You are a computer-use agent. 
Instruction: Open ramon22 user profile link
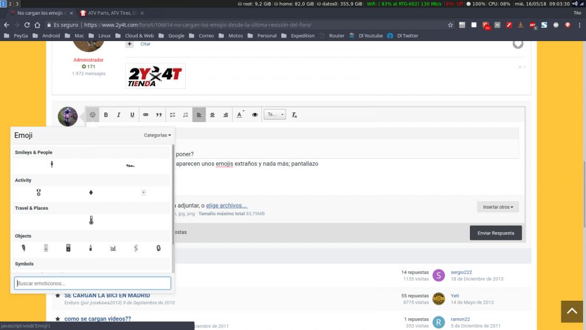[x=460, y=319]
